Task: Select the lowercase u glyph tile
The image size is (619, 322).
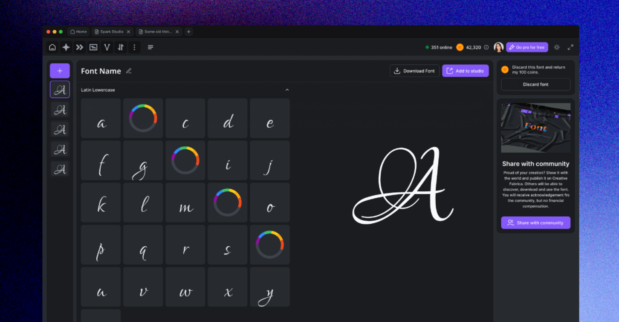Action: [101, 287]
